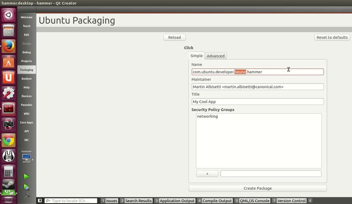Open Projects mode

tap(26, 61)
